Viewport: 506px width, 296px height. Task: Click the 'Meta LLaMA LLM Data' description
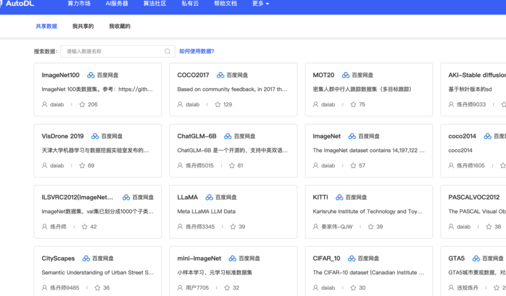point(206,212)
